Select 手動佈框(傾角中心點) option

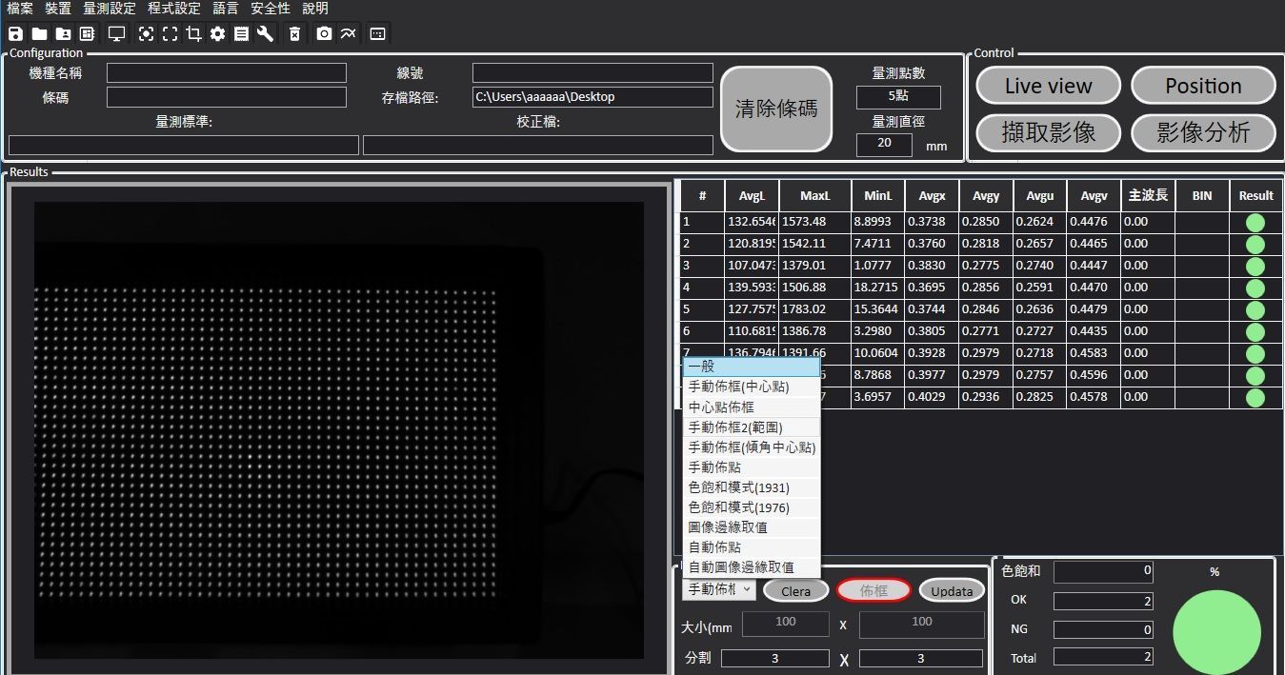point(751,447)
